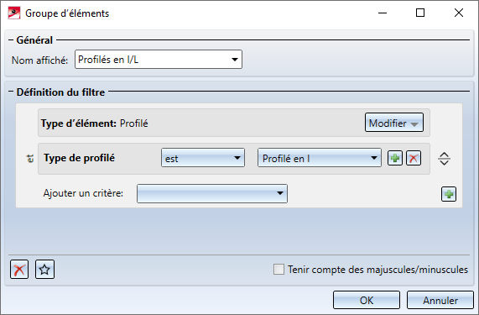Maximize the Groupe d'éléments window
The height and width of the screenshot is (315, 479).
(420, 13)
